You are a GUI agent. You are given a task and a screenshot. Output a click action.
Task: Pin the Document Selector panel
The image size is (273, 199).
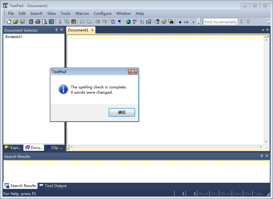point(56,30)
